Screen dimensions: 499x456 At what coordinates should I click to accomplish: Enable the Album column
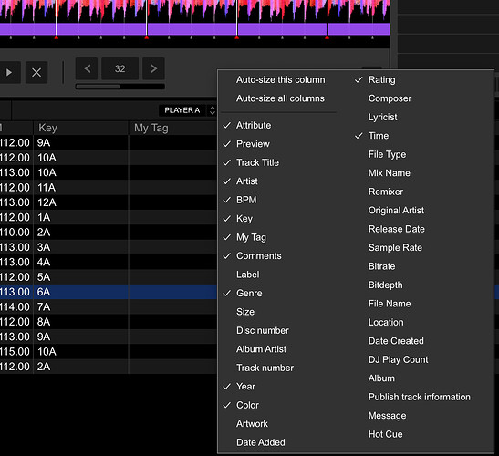click(x=381, y=378)
